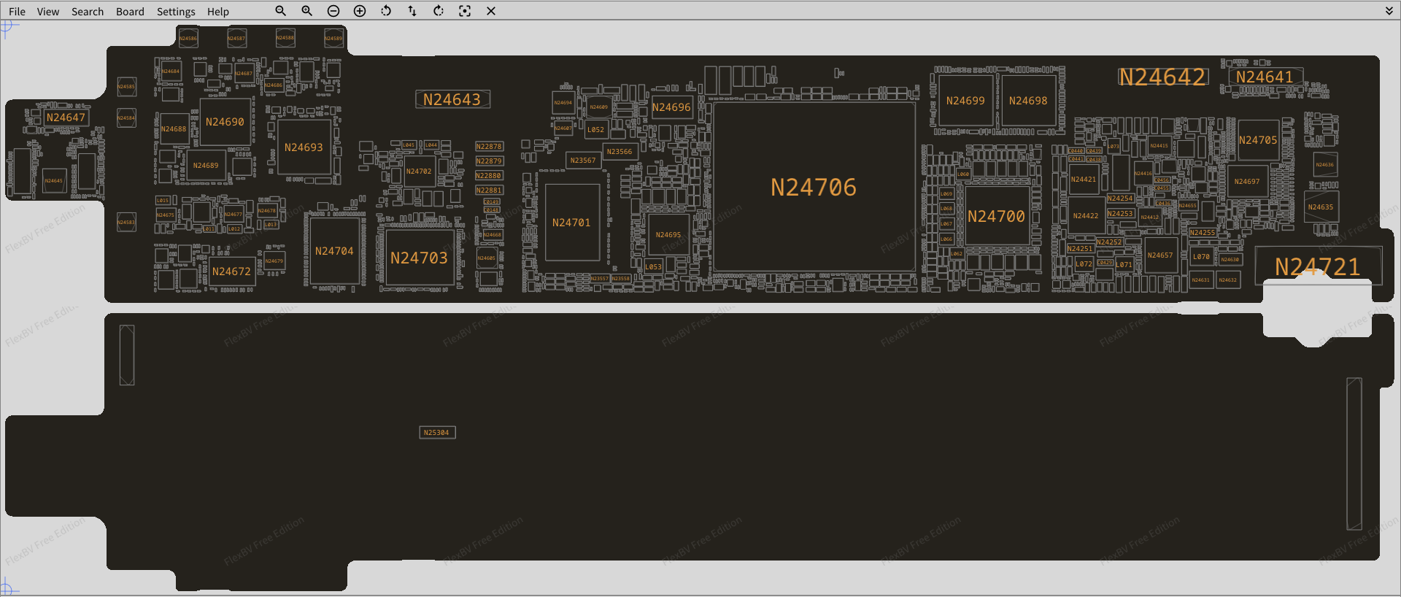Select the large N24706 chip on the board
The image size is (1401, 597).
[814, 188]
